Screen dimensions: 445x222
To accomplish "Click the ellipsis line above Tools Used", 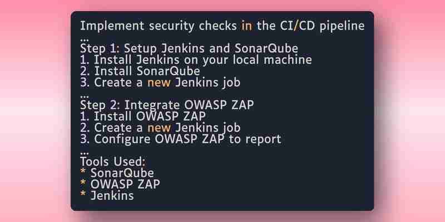I will click(85, 153).
